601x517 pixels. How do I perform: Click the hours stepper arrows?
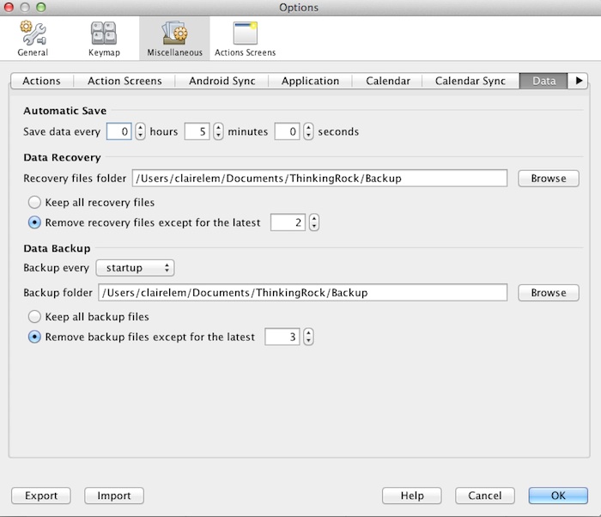click(x=141, y=131)
